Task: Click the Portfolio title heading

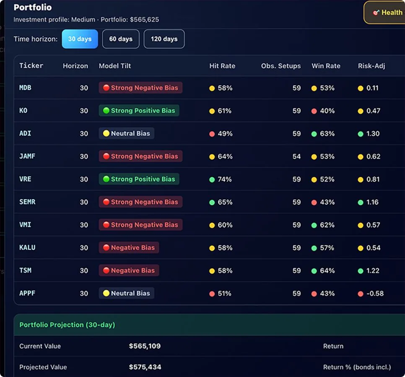Action: pyautogui.click(x=33, y=8)
